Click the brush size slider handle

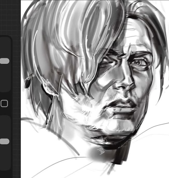[4, 61]
